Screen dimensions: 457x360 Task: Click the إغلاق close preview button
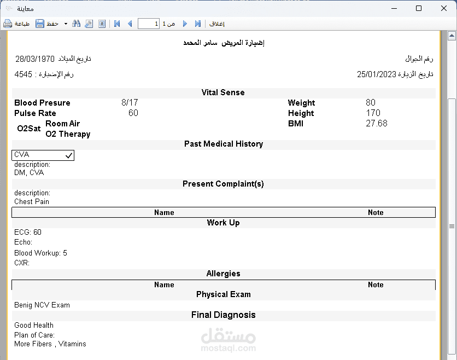pyautogui.click(x=217, y=24)
